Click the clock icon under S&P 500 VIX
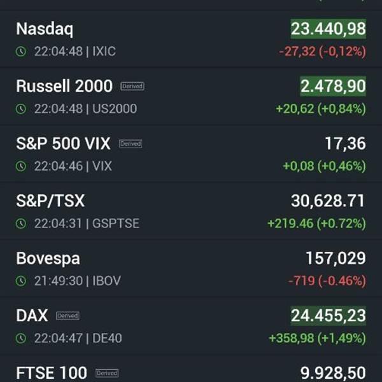Screen dimensions: 382x382 [x=21, y=166]
